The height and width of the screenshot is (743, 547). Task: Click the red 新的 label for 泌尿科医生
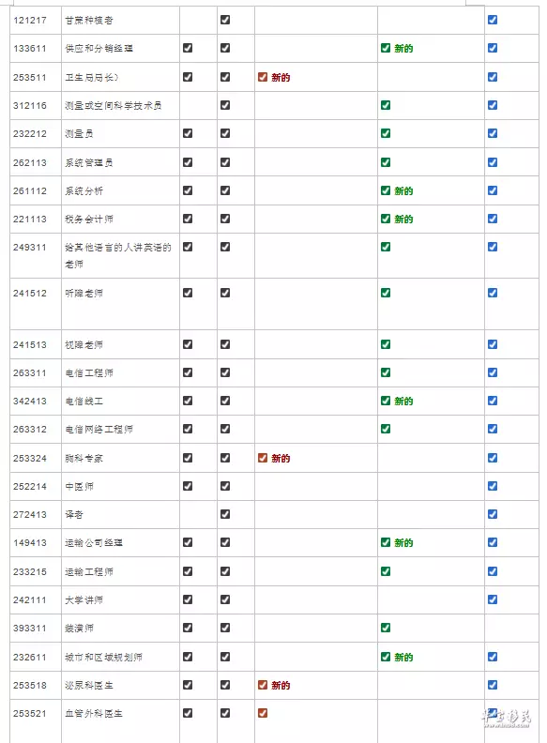(x=281, y=685)
